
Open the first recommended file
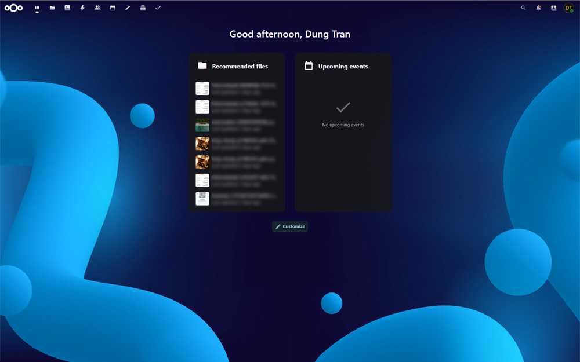pyautogui.click(x=235, y=88)
